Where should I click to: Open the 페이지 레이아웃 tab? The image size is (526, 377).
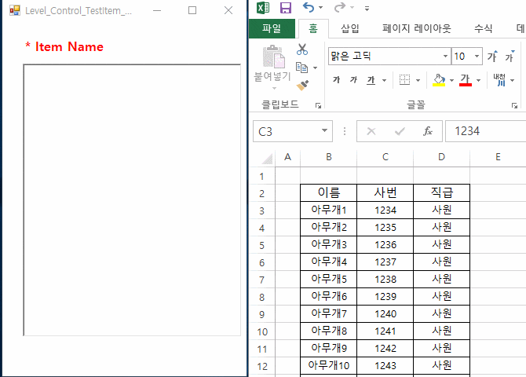click(x=416, y=28)
